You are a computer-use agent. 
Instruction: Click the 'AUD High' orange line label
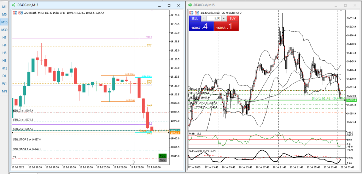(130, 74)
